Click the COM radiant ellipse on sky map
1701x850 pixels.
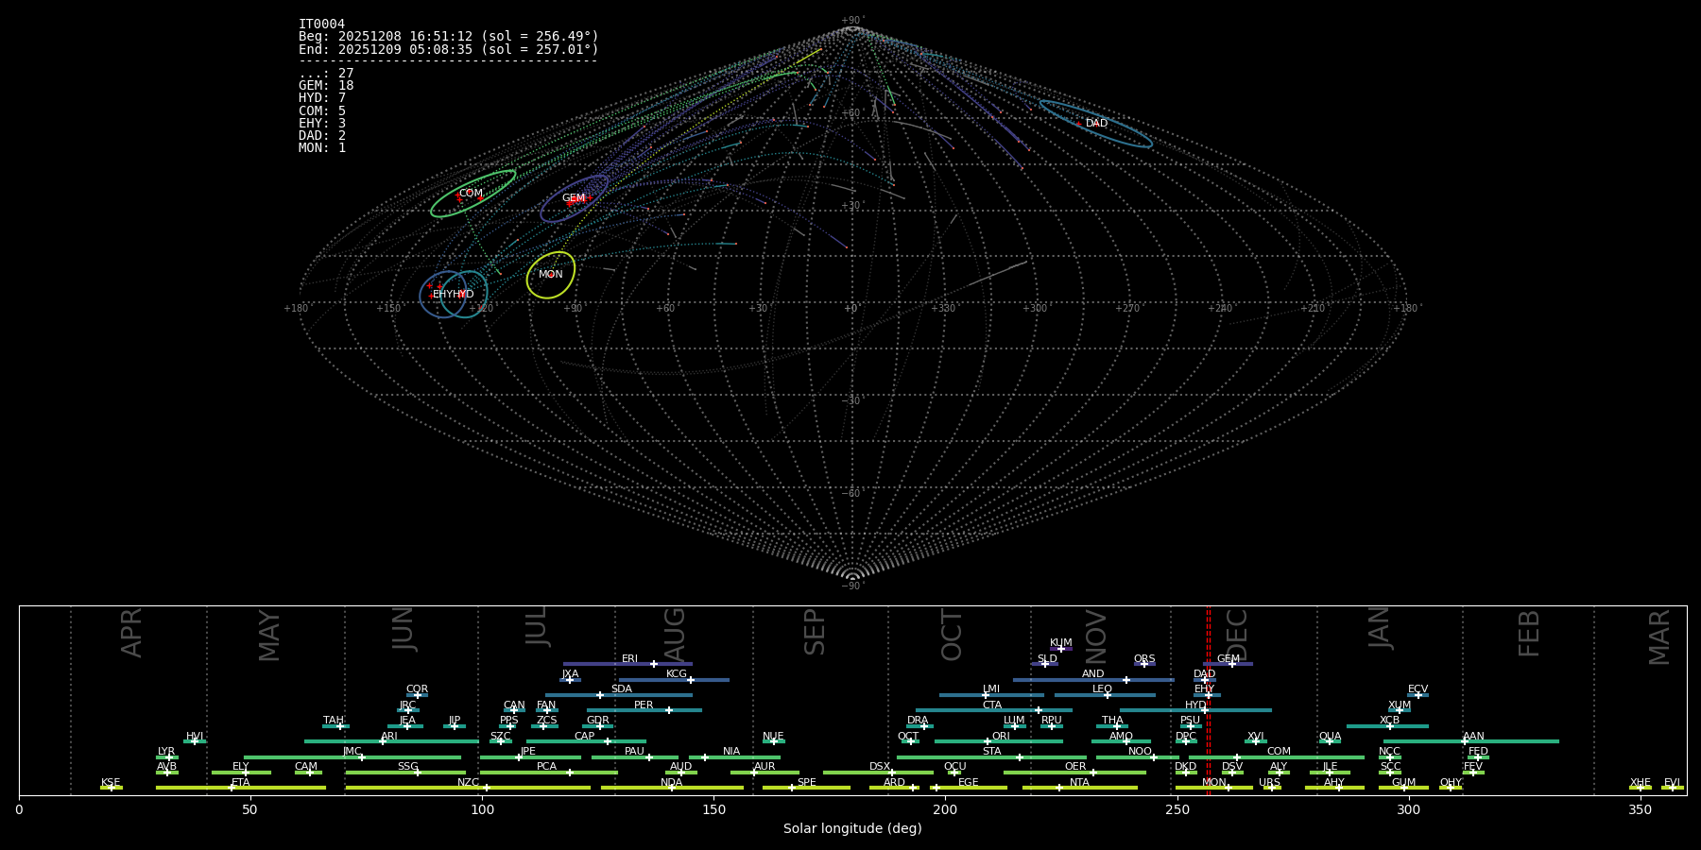point(472,194)
